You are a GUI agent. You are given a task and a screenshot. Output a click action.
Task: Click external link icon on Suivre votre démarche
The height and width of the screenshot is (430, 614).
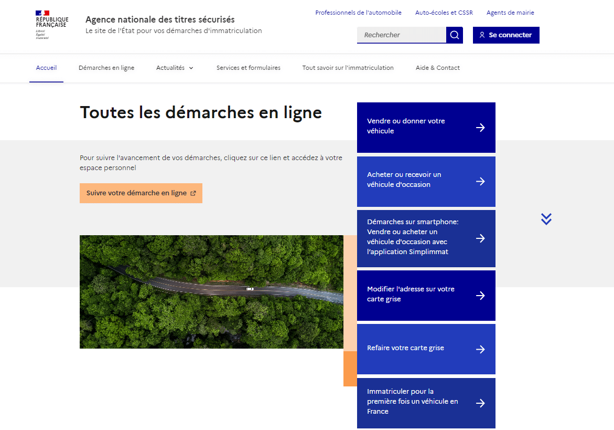[193, 193]
